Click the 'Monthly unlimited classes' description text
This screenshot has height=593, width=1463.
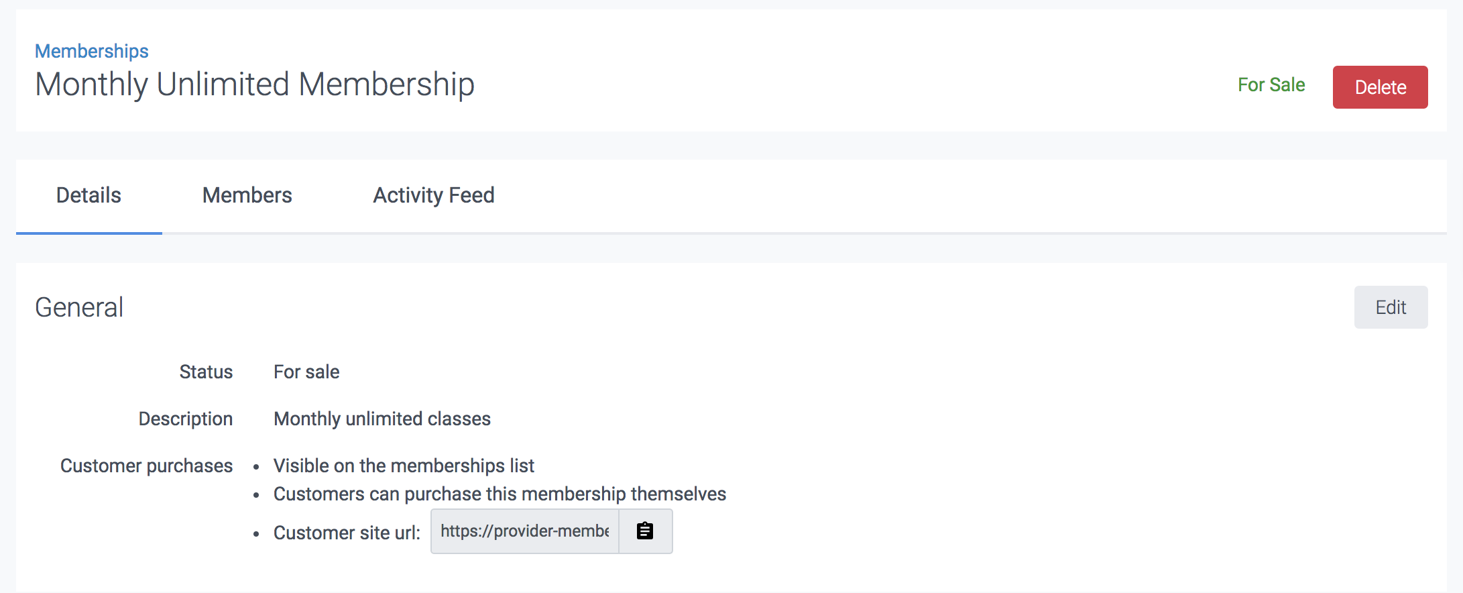tap(382, 419)
